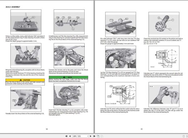Click the size B cross-section drawing

[x=121, y=94]
